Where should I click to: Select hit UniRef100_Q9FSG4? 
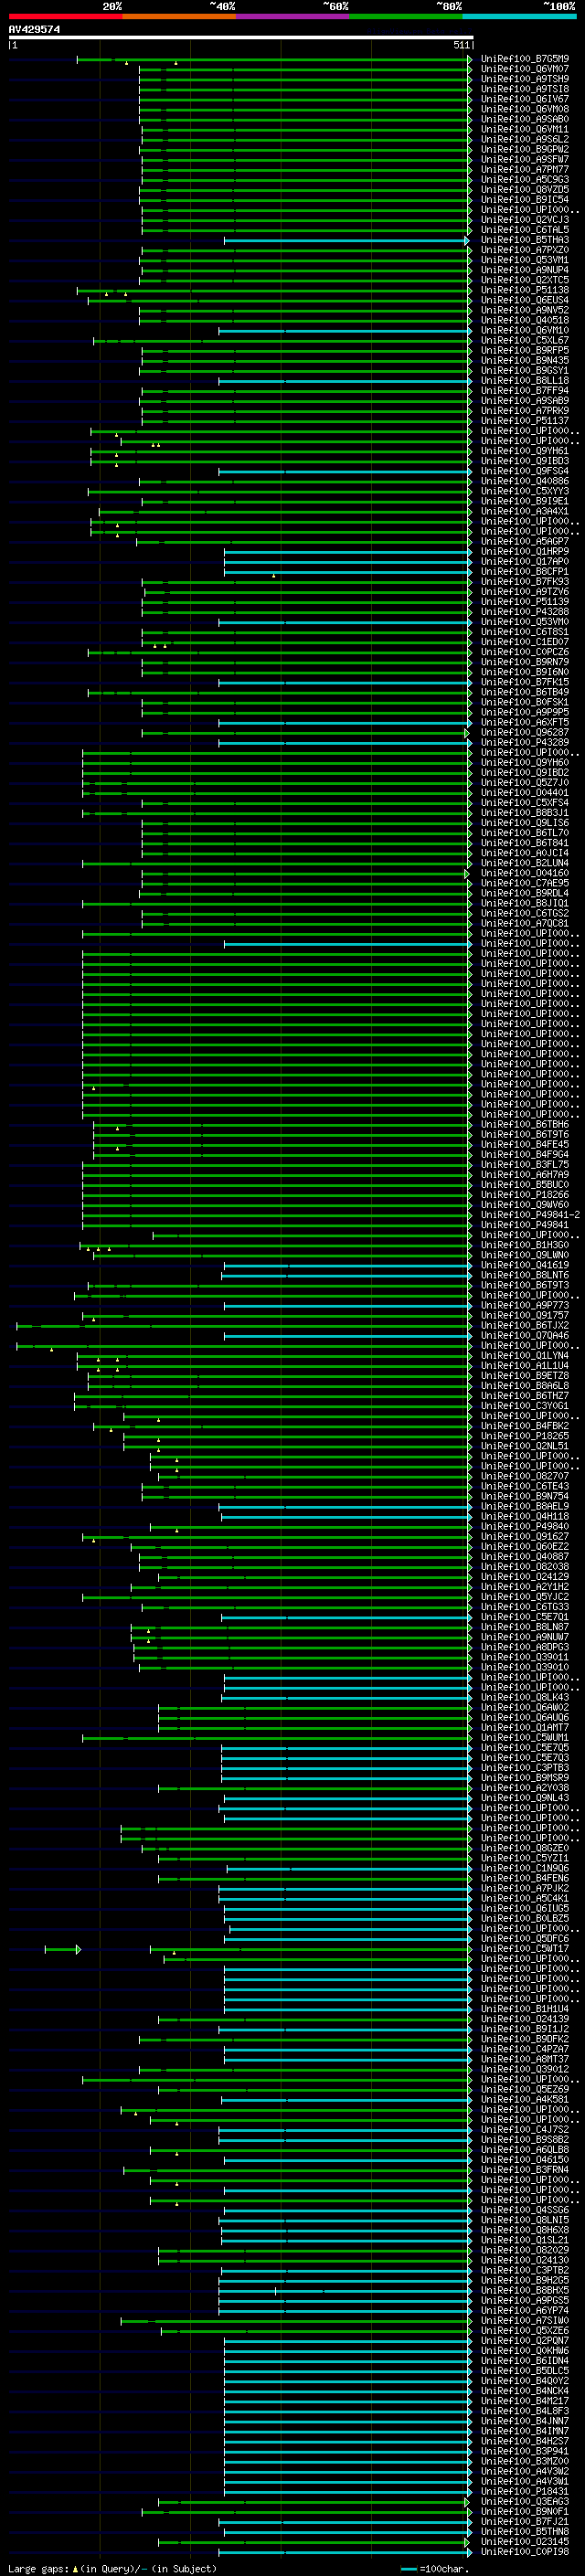[525, 471]
